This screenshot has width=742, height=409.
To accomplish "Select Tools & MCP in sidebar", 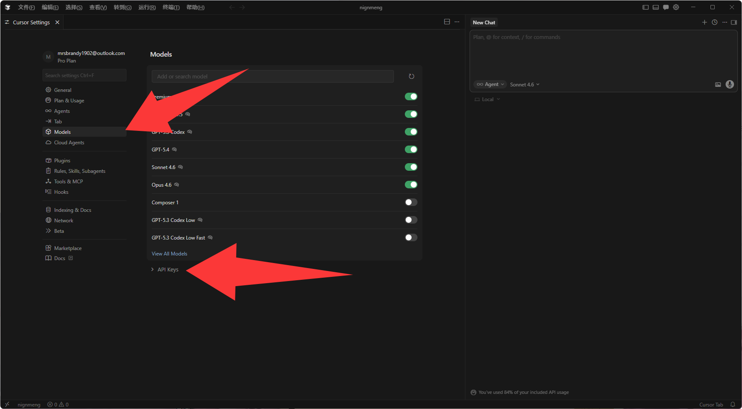I will (68, 182).
